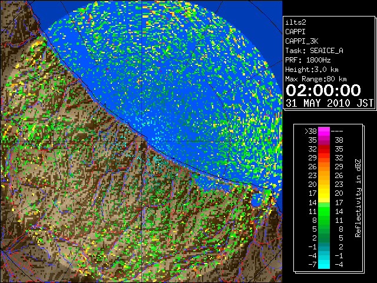Click the "---" legend label

click(337, 131)
